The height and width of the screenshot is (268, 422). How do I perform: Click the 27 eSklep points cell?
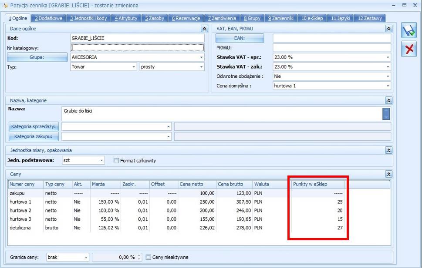[317, 228]
